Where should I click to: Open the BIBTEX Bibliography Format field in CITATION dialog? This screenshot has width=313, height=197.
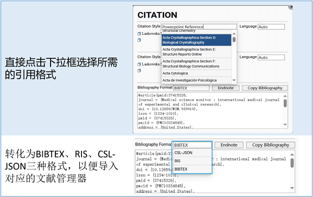pos(191,88)
